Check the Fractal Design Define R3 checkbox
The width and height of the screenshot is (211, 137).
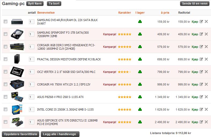tap(6, 59)
